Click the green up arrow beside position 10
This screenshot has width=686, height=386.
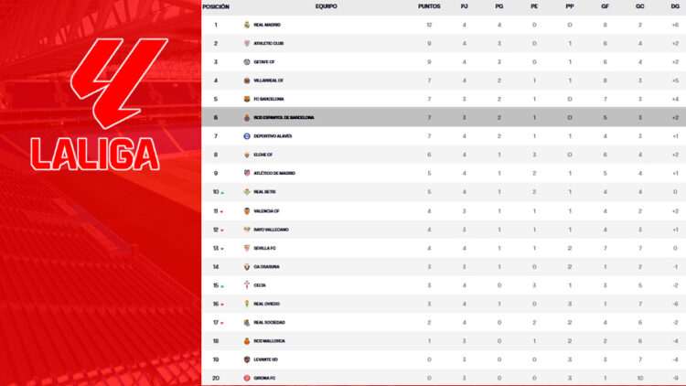(222, 193)
